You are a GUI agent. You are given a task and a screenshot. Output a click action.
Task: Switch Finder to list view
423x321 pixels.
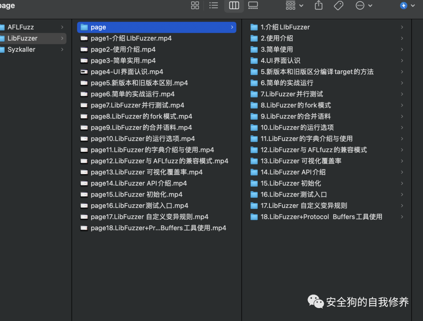click(214, 5)
